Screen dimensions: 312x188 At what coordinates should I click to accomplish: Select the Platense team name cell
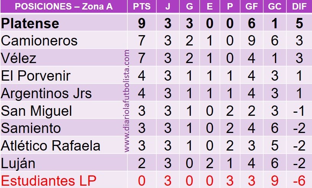click(x=30, y=23)
